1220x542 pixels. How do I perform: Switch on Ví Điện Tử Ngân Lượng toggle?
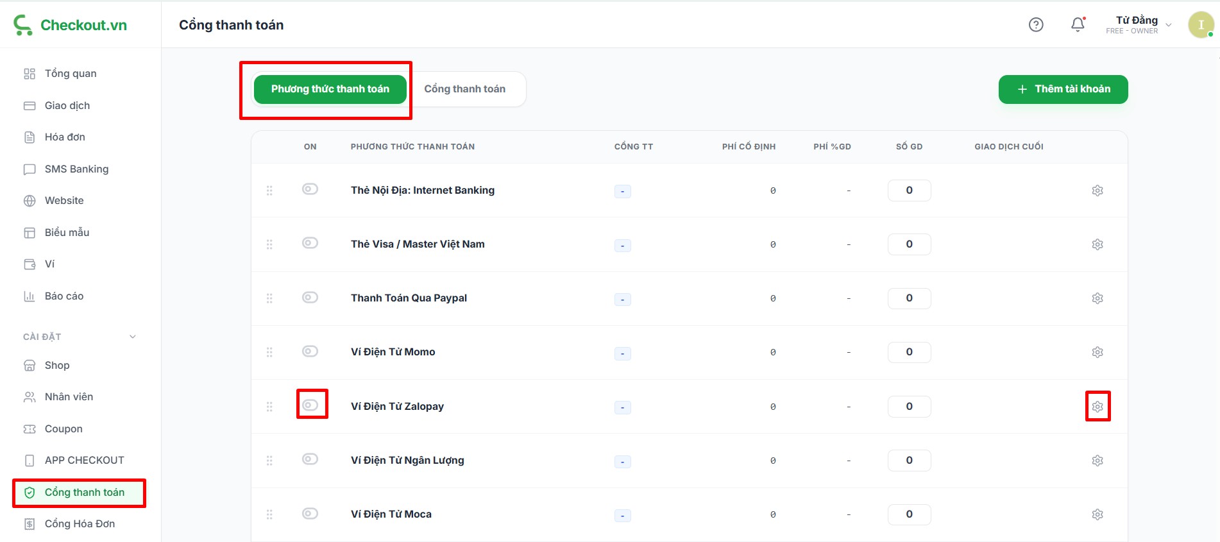(310, 459)
